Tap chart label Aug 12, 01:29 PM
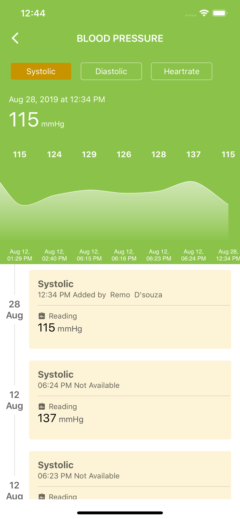The image size is (240, 519). click(20, 255)
